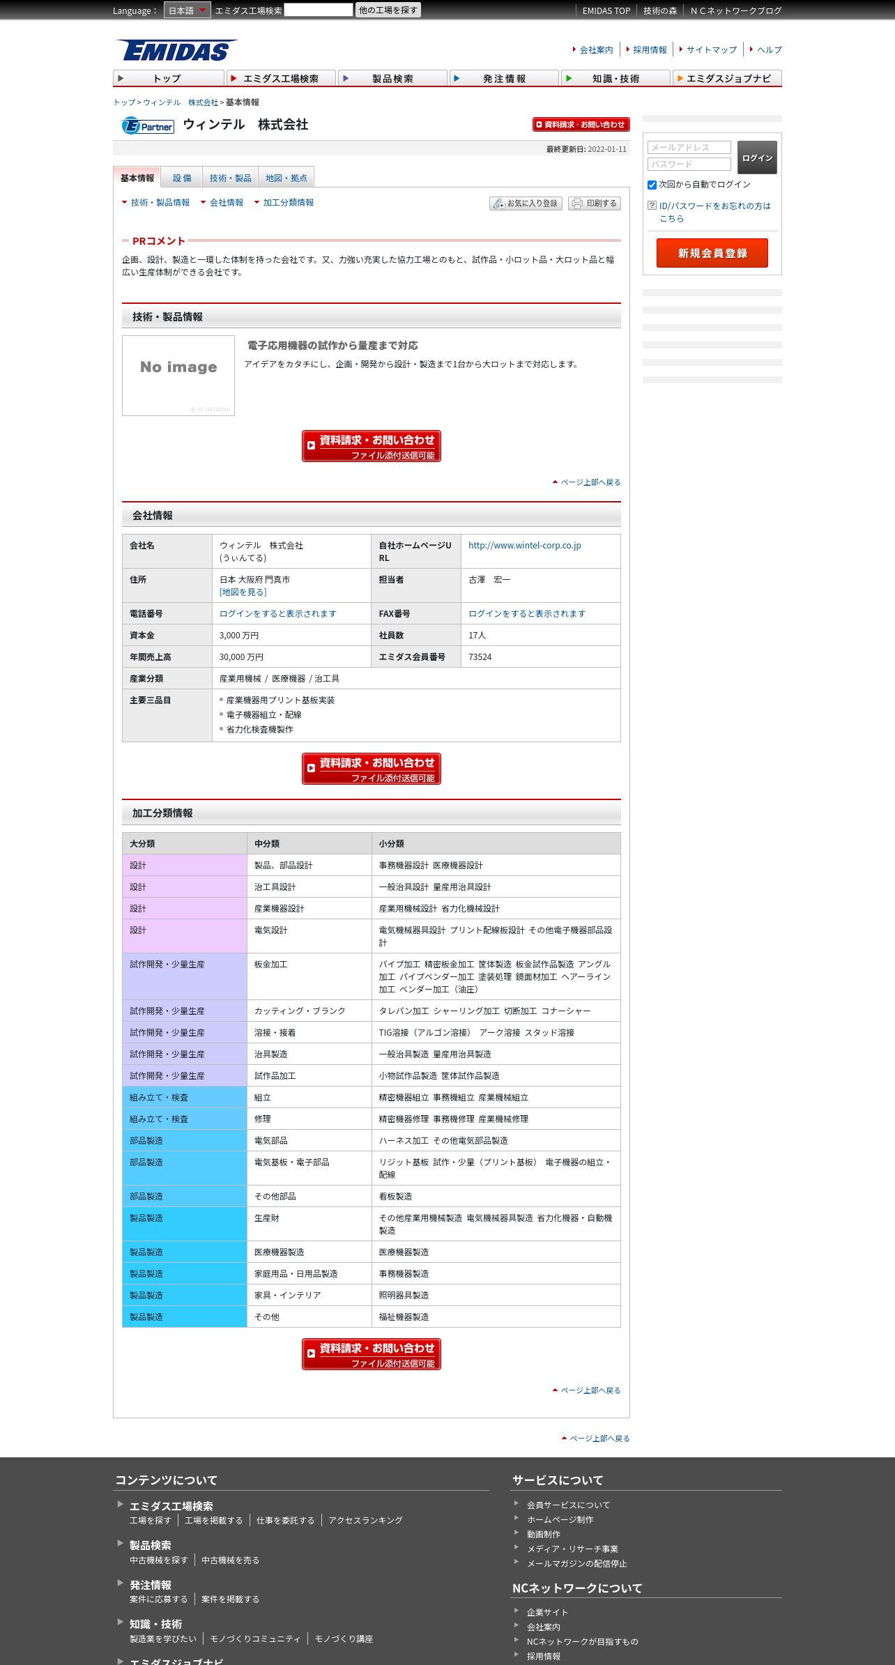Switch to the 地図・拠点 tab
The width and height of the screenshot is (895, 1665).
pyautogui.click(x=286, y=178)
